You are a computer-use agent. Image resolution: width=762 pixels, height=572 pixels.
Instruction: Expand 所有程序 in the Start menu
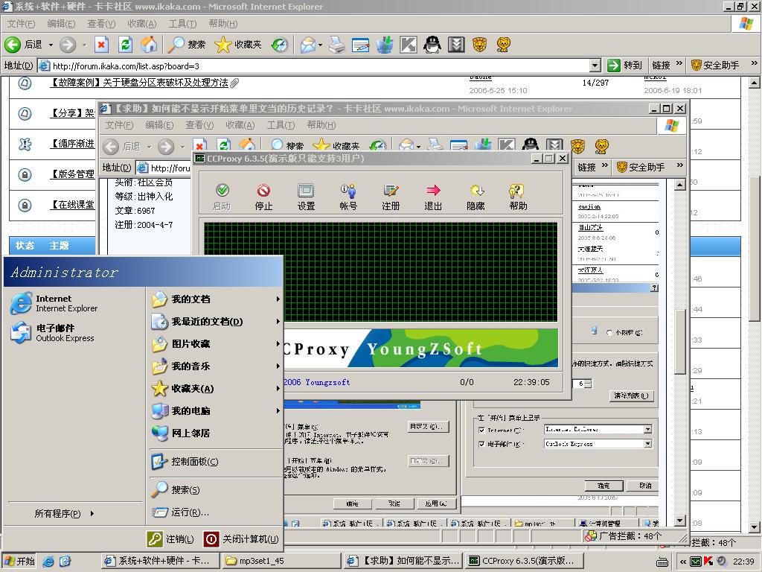coord(64,513)
